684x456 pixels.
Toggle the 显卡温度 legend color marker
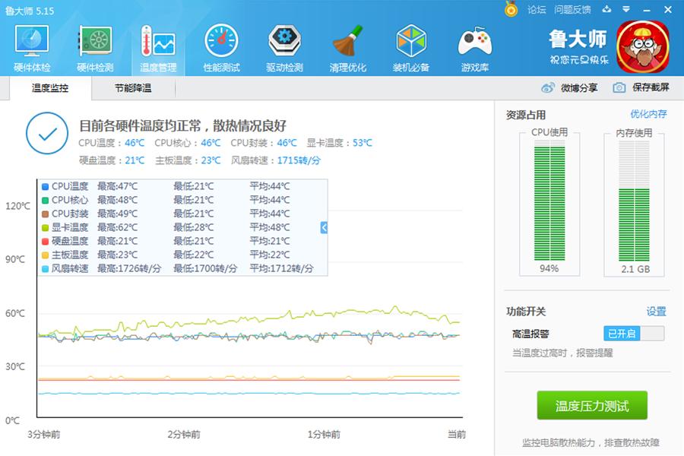(43, 227)
